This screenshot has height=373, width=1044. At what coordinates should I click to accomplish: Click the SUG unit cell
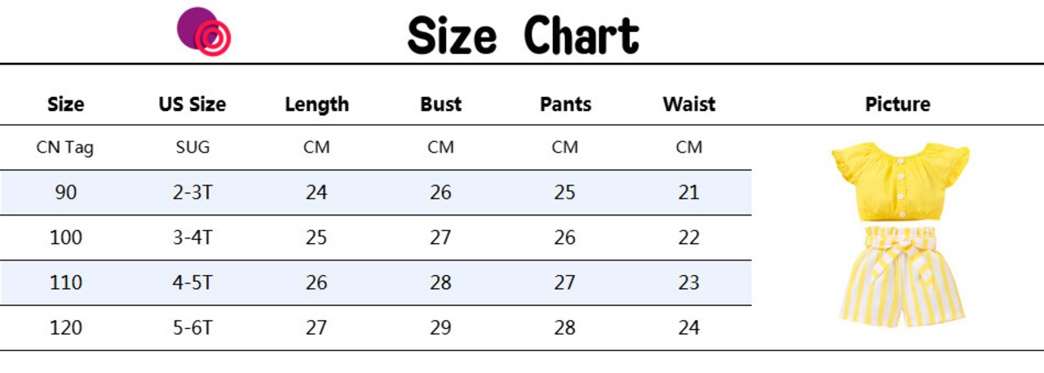pyautogui.click(x=192, y=148)
